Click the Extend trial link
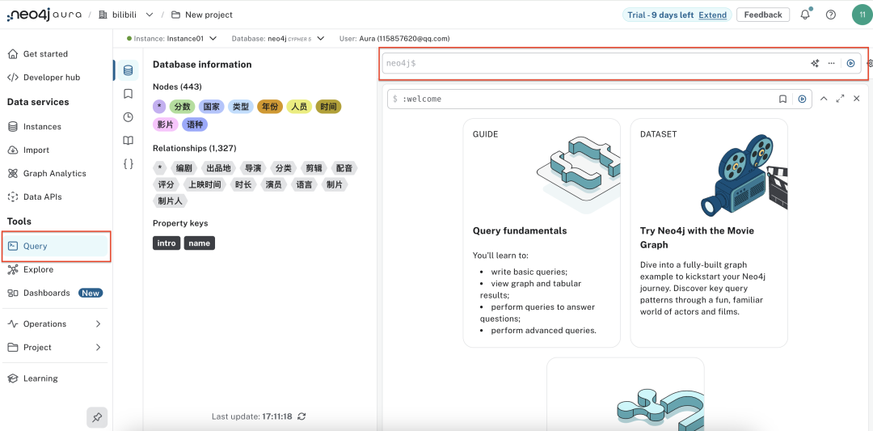This screenshot has height=431, width=873. [x=712, y=15]
